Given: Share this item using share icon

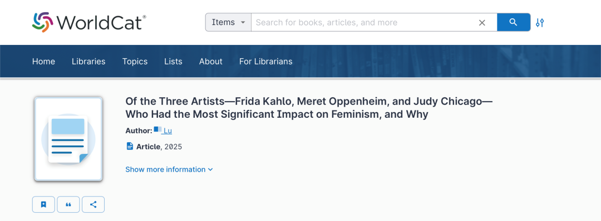Looking at the screenshot, I should 93,204.
